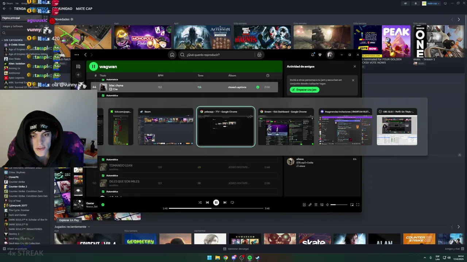Screen dimensions: 467x262
Task: Skip to next track in Spotify
Action: pos(225,203)
